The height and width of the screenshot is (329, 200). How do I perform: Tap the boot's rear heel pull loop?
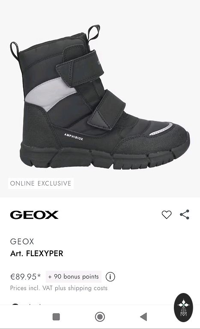tap(15, 51)
